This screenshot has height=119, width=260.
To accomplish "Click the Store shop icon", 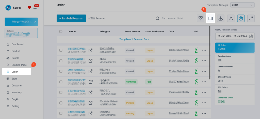I will pyautogui.click(x=8, y=79).
